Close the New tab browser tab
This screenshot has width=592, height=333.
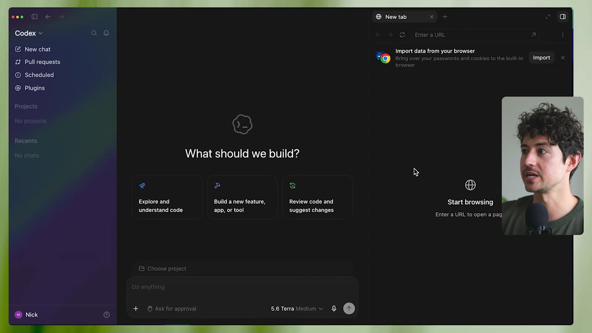pyautogui.click(x=432, y=17)
